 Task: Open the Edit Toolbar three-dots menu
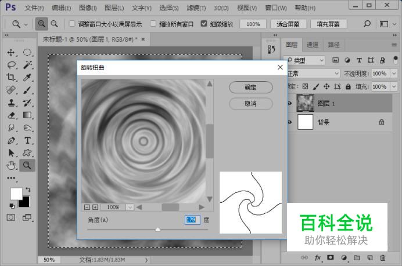point(11,178)
